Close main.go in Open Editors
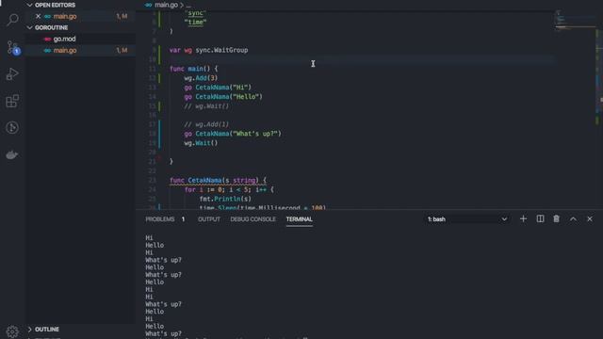This screenshot has width=603, height=339. pyautogui.click(x=38, y=16)
